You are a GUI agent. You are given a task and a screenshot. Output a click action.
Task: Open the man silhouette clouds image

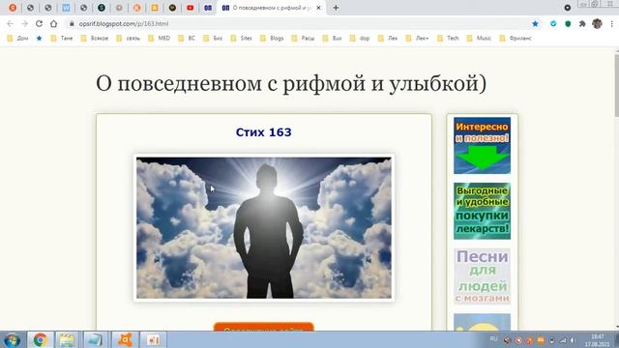[264, 228]
